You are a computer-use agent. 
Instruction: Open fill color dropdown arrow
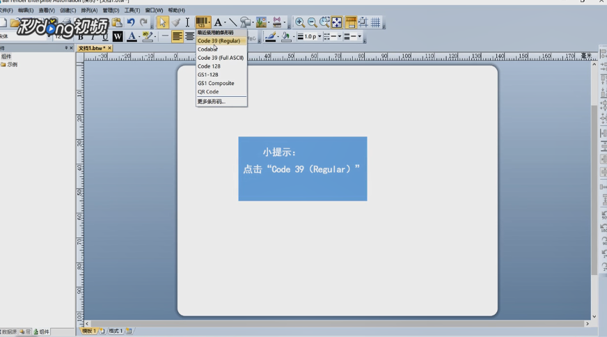(x=294, y=37)
